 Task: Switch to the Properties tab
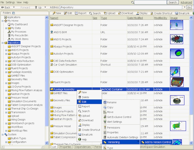click(66, 147)
